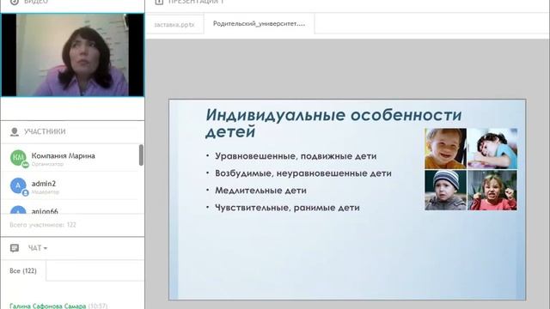
Task: Click the participants panel person icon
Action: pyautogui.click(x=15, y=131)
